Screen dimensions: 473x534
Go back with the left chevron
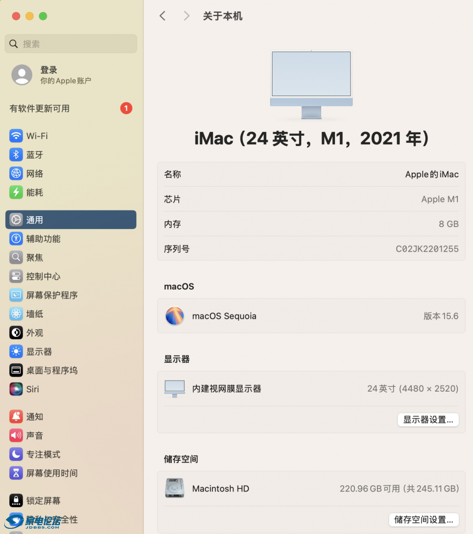click(163, 16)
